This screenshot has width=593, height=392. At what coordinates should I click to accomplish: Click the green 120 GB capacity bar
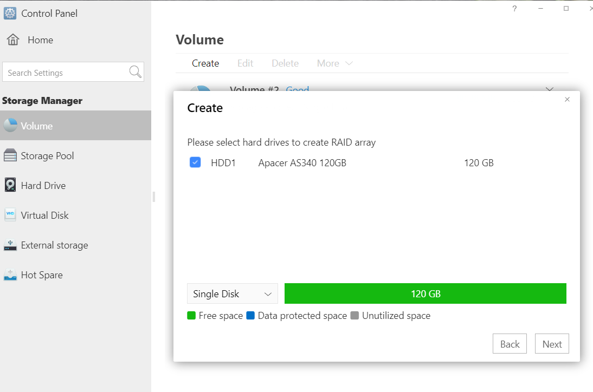(426, 293)
